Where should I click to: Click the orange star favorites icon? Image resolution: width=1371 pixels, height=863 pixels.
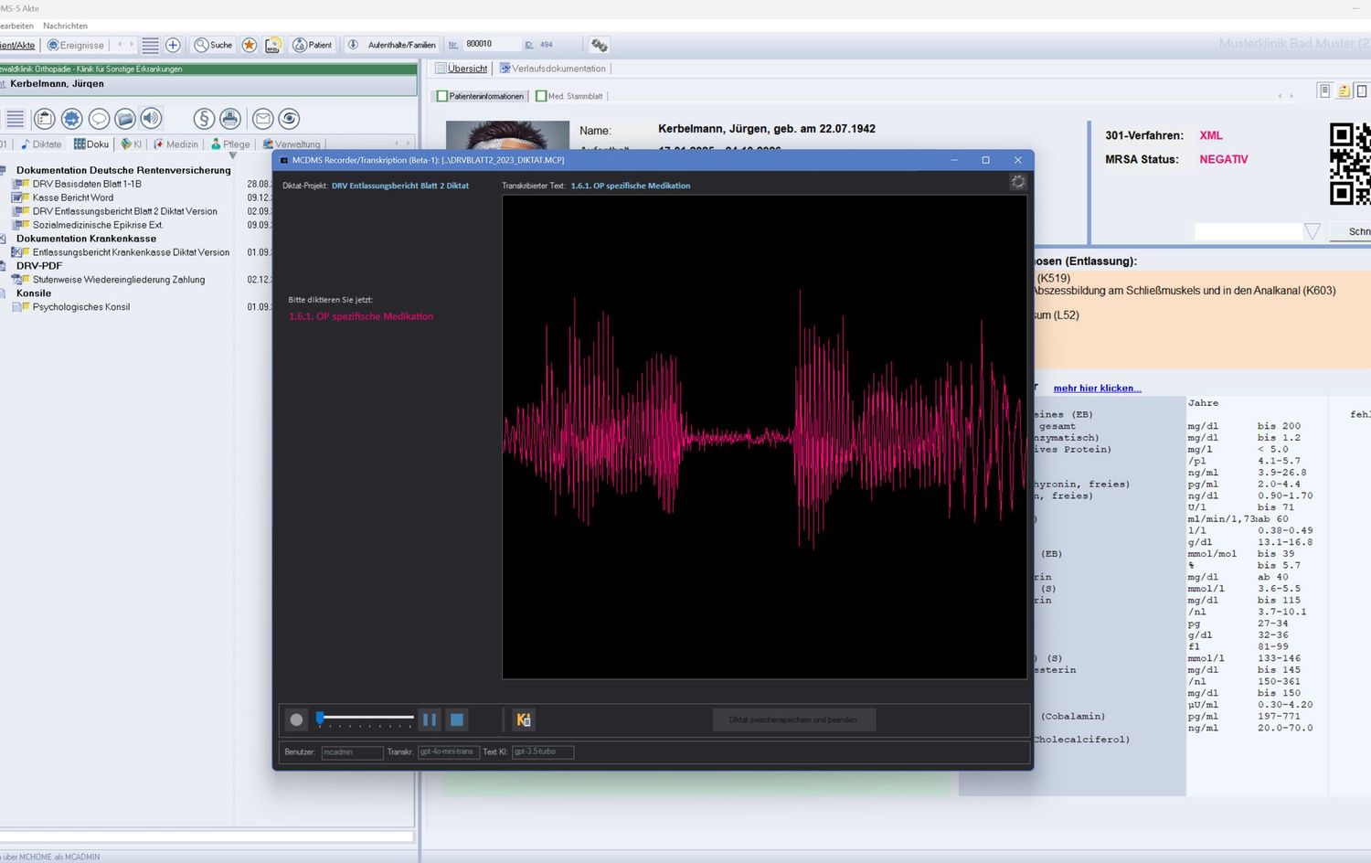[249, 44]
